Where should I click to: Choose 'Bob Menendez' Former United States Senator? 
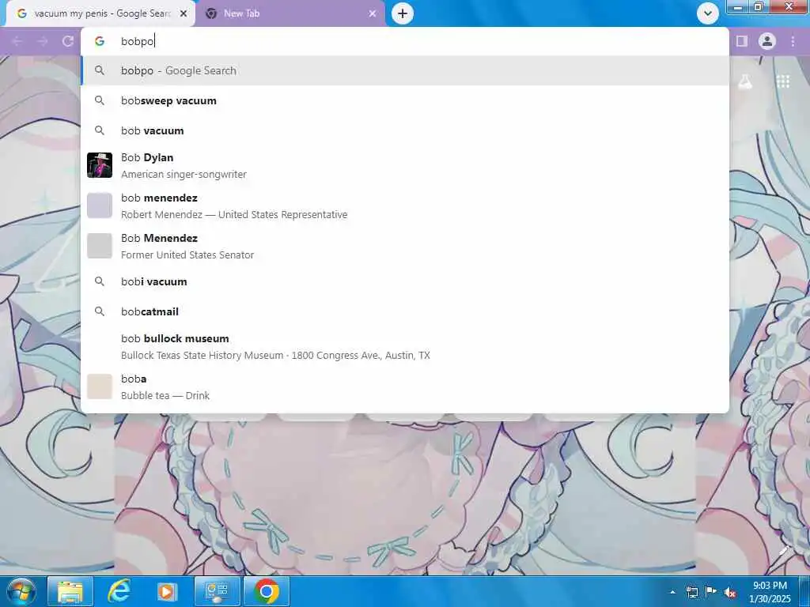pyautogui.click(x=405, y=246)
